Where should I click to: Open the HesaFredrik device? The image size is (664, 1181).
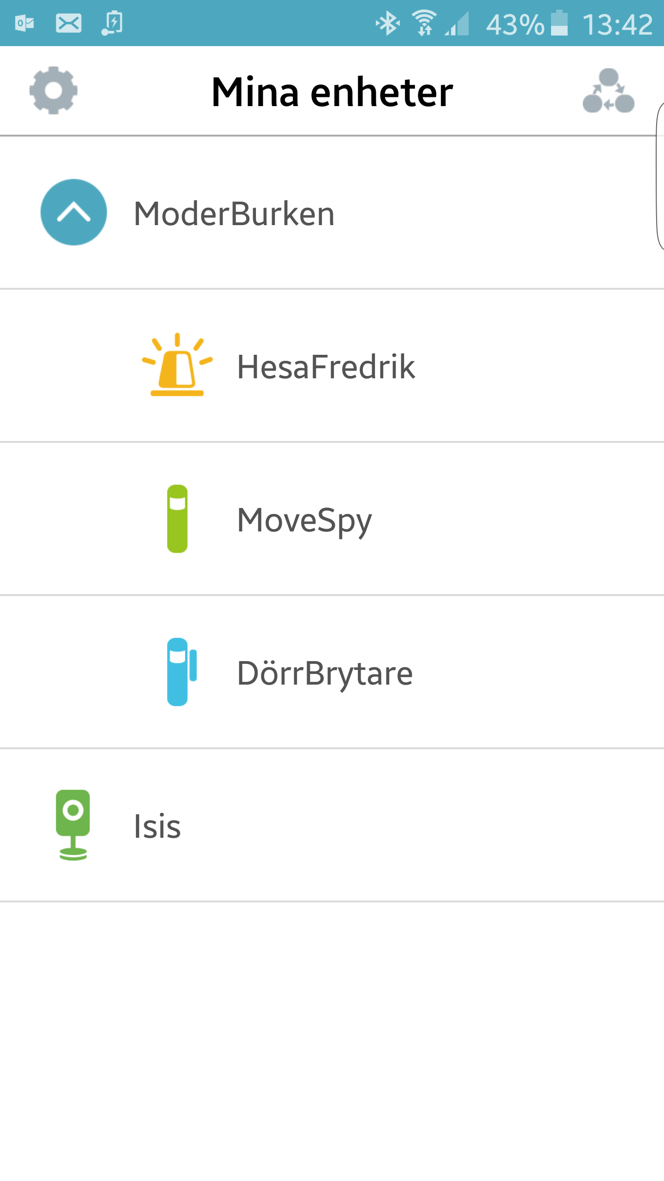326,367
